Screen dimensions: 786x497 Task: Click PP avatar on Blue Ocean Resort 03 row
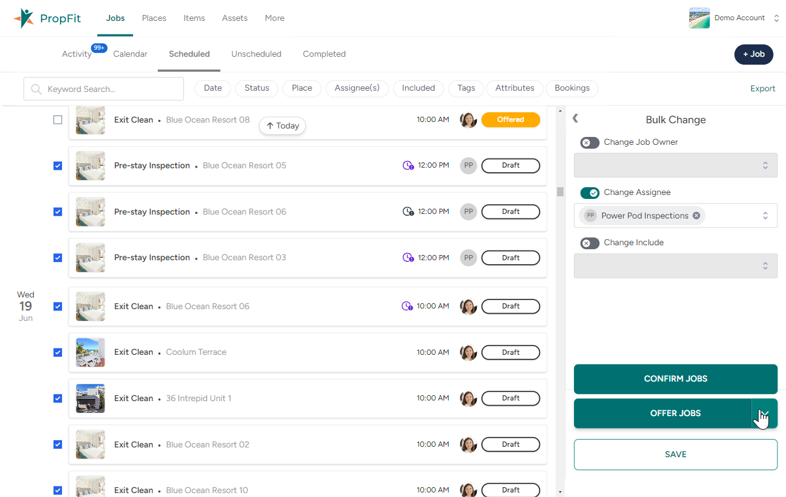pyautogui.click(x=468, y=258)
